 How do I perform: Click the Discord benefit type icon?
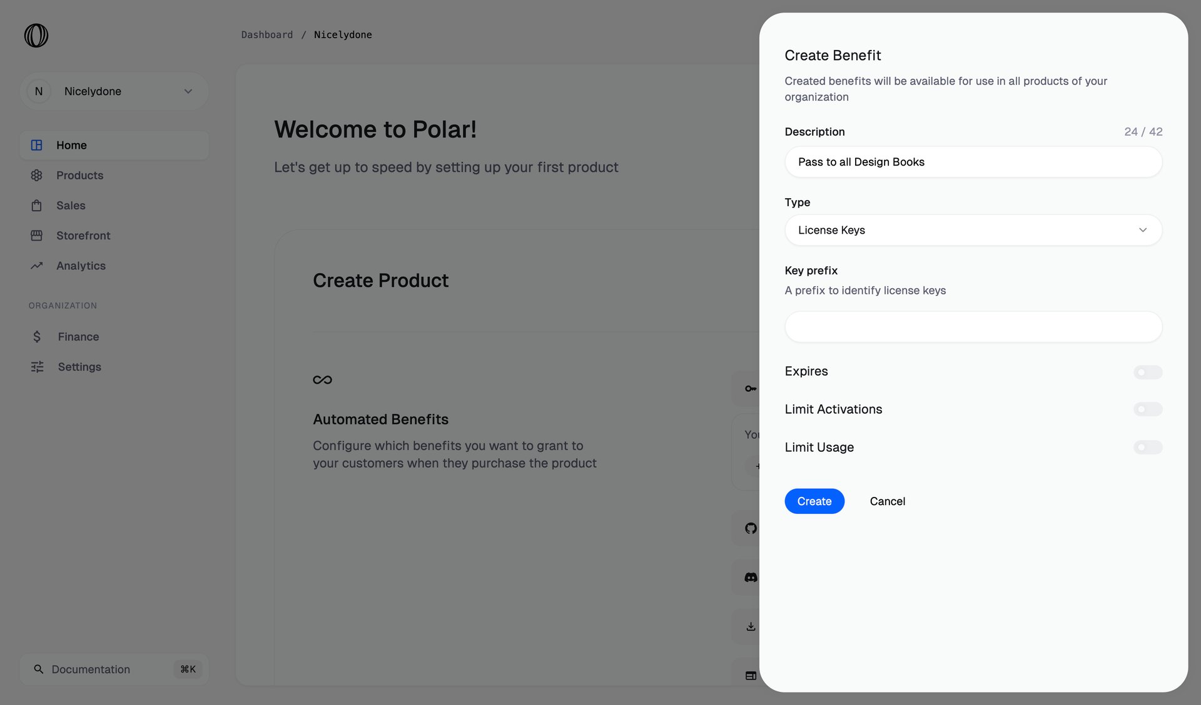[x=750, y=576]
